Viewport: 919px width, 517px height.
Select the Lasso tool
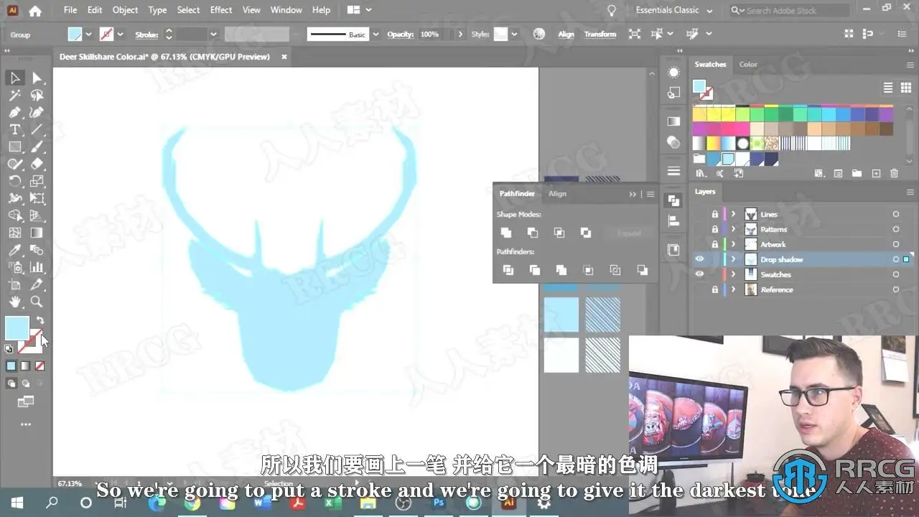point(37,95)
